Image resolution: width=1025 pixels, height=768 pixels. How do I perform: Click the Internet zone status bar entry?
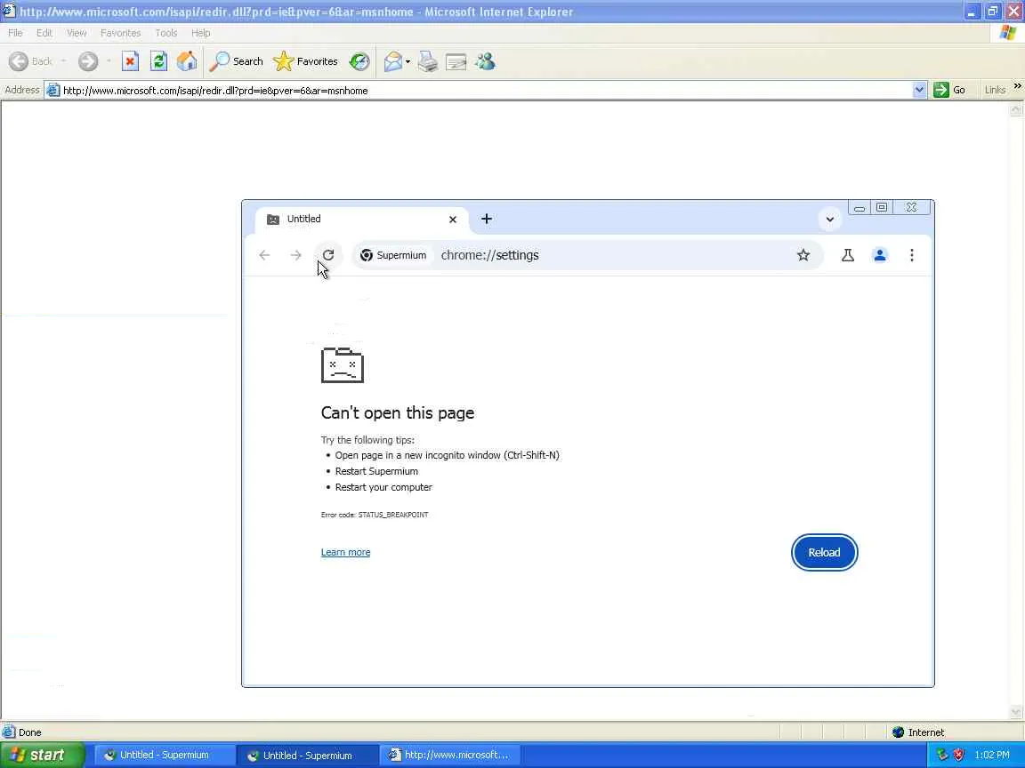[x=919, y=732]
